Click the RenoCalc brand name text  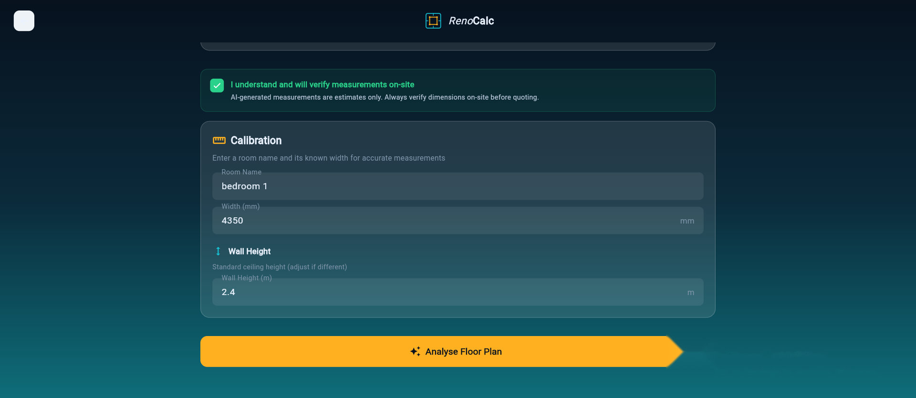pos(471,21)
